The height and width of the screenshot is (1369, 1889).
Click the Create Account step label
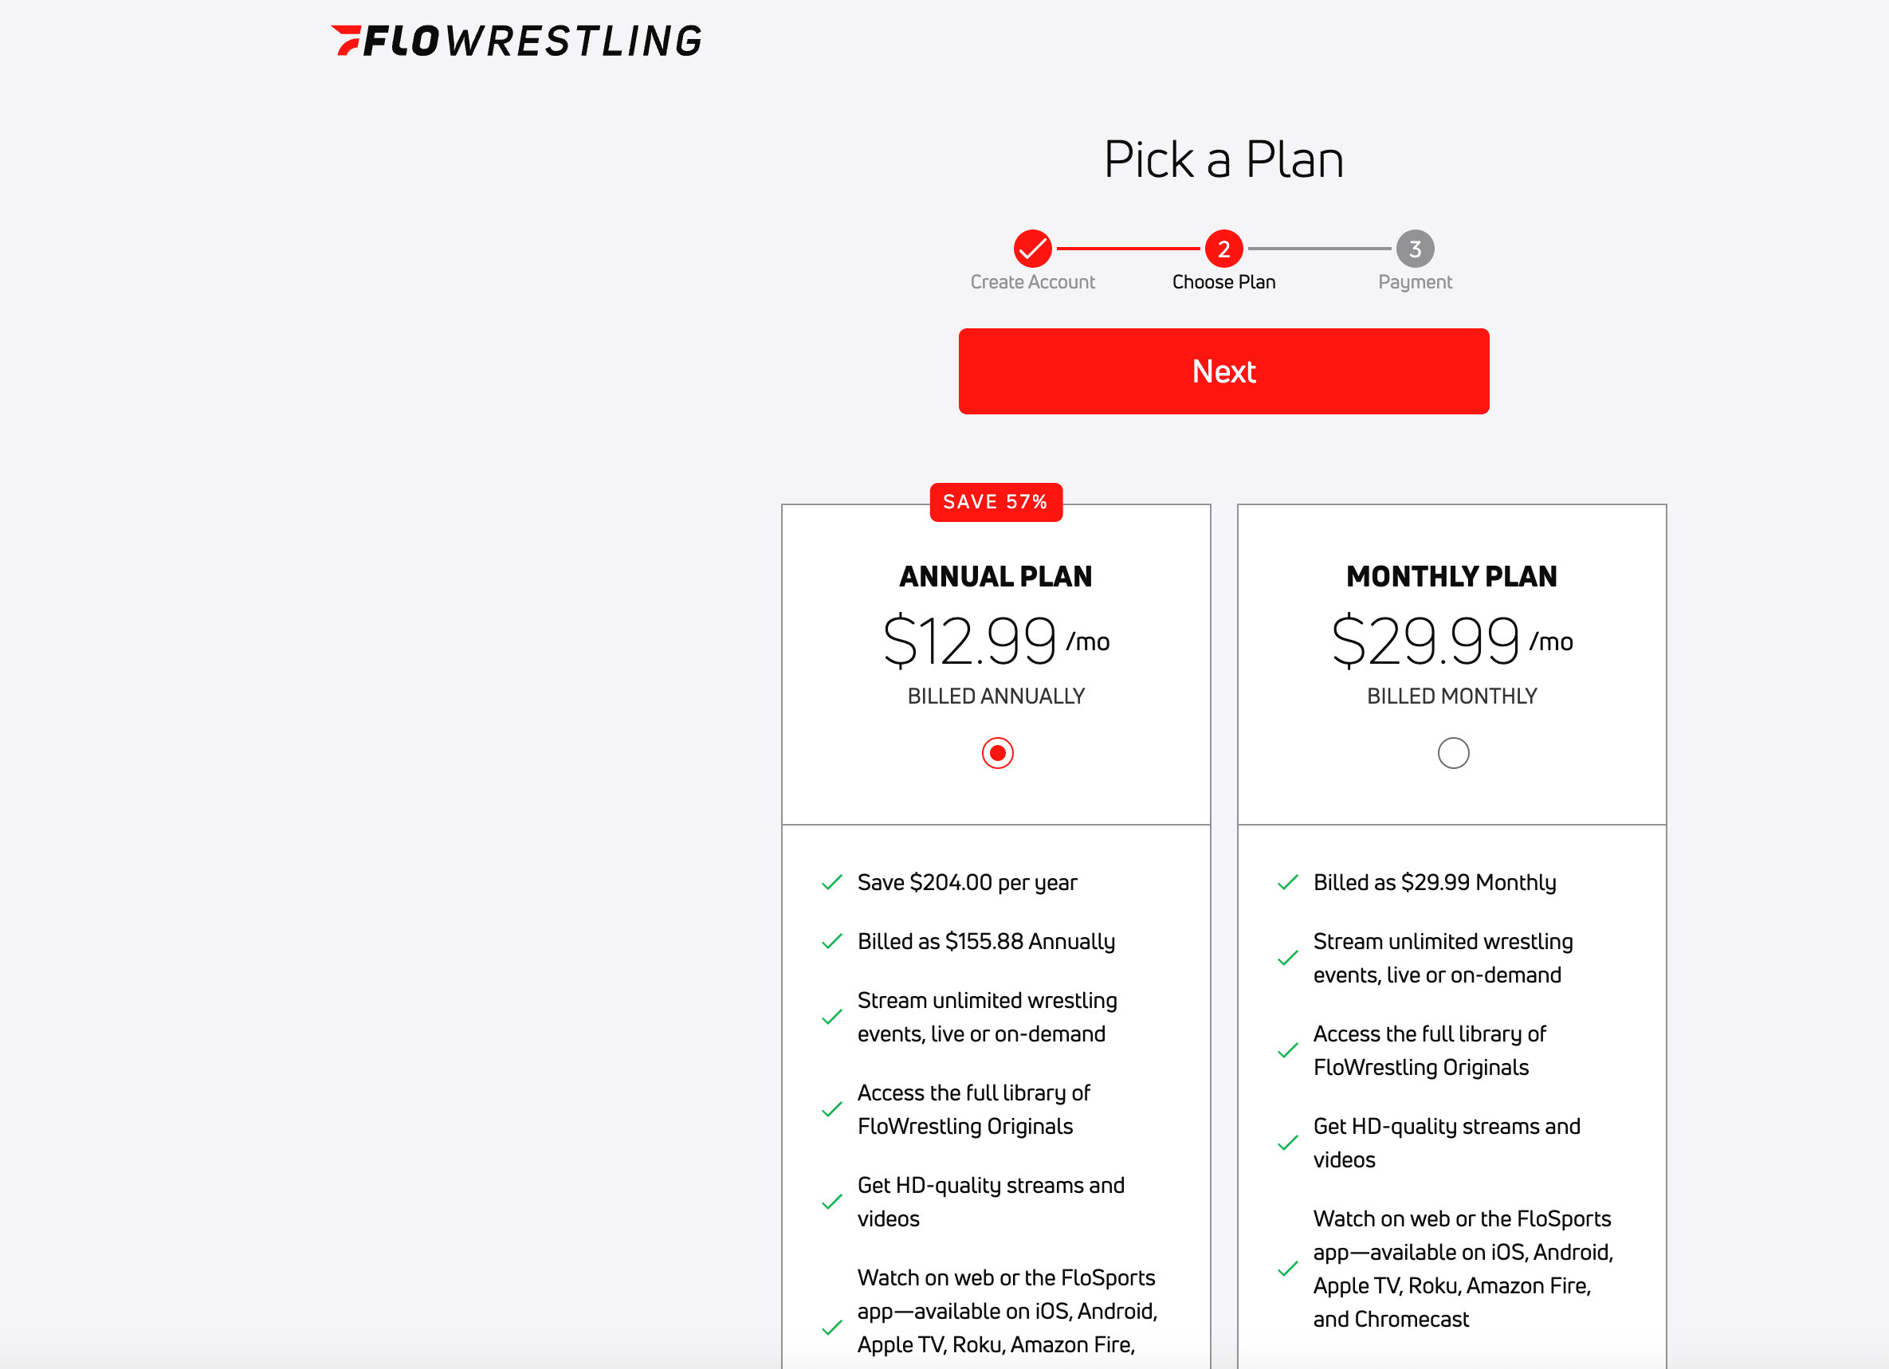[1032, 282]
